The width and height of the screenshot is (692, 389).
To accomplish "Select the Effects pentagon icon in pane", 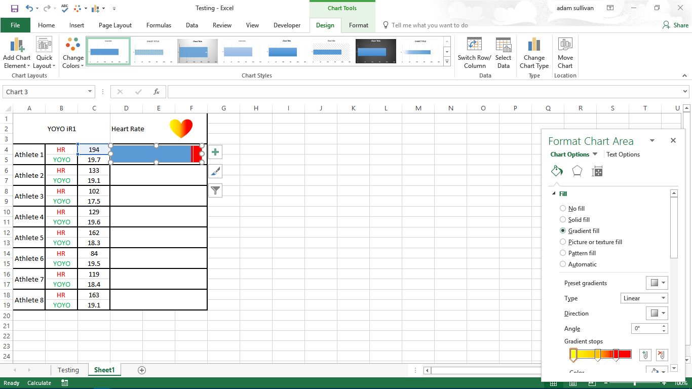I will pos(577,171).
